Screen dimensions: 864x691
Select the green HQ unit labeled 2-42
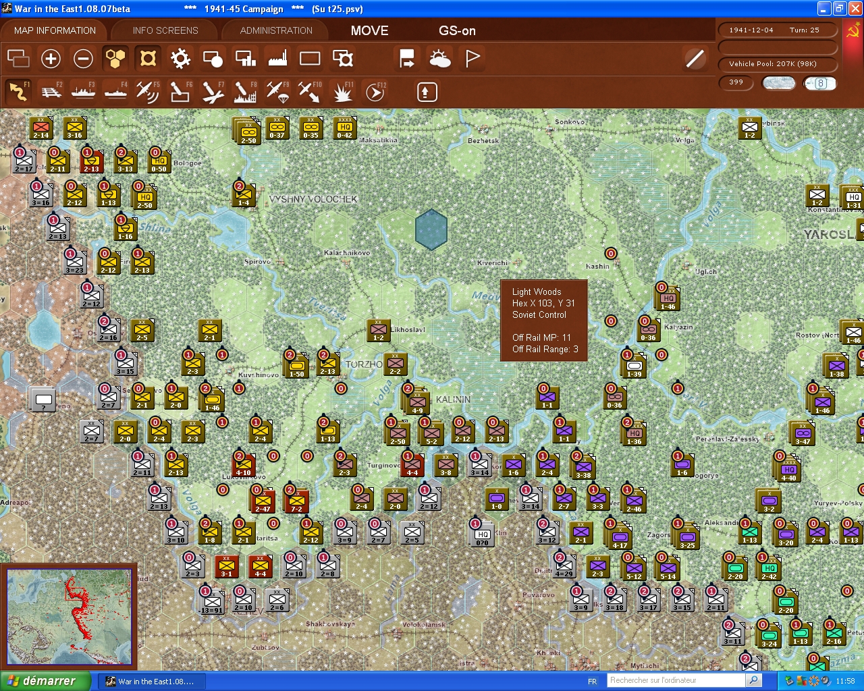click(x=769, y=569)
